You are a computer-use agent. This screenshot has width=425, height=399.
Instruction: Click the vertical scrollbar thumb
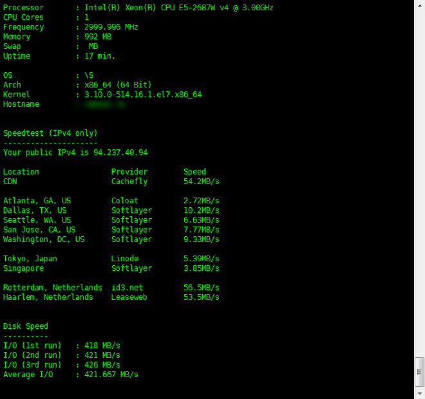point(419,371)
